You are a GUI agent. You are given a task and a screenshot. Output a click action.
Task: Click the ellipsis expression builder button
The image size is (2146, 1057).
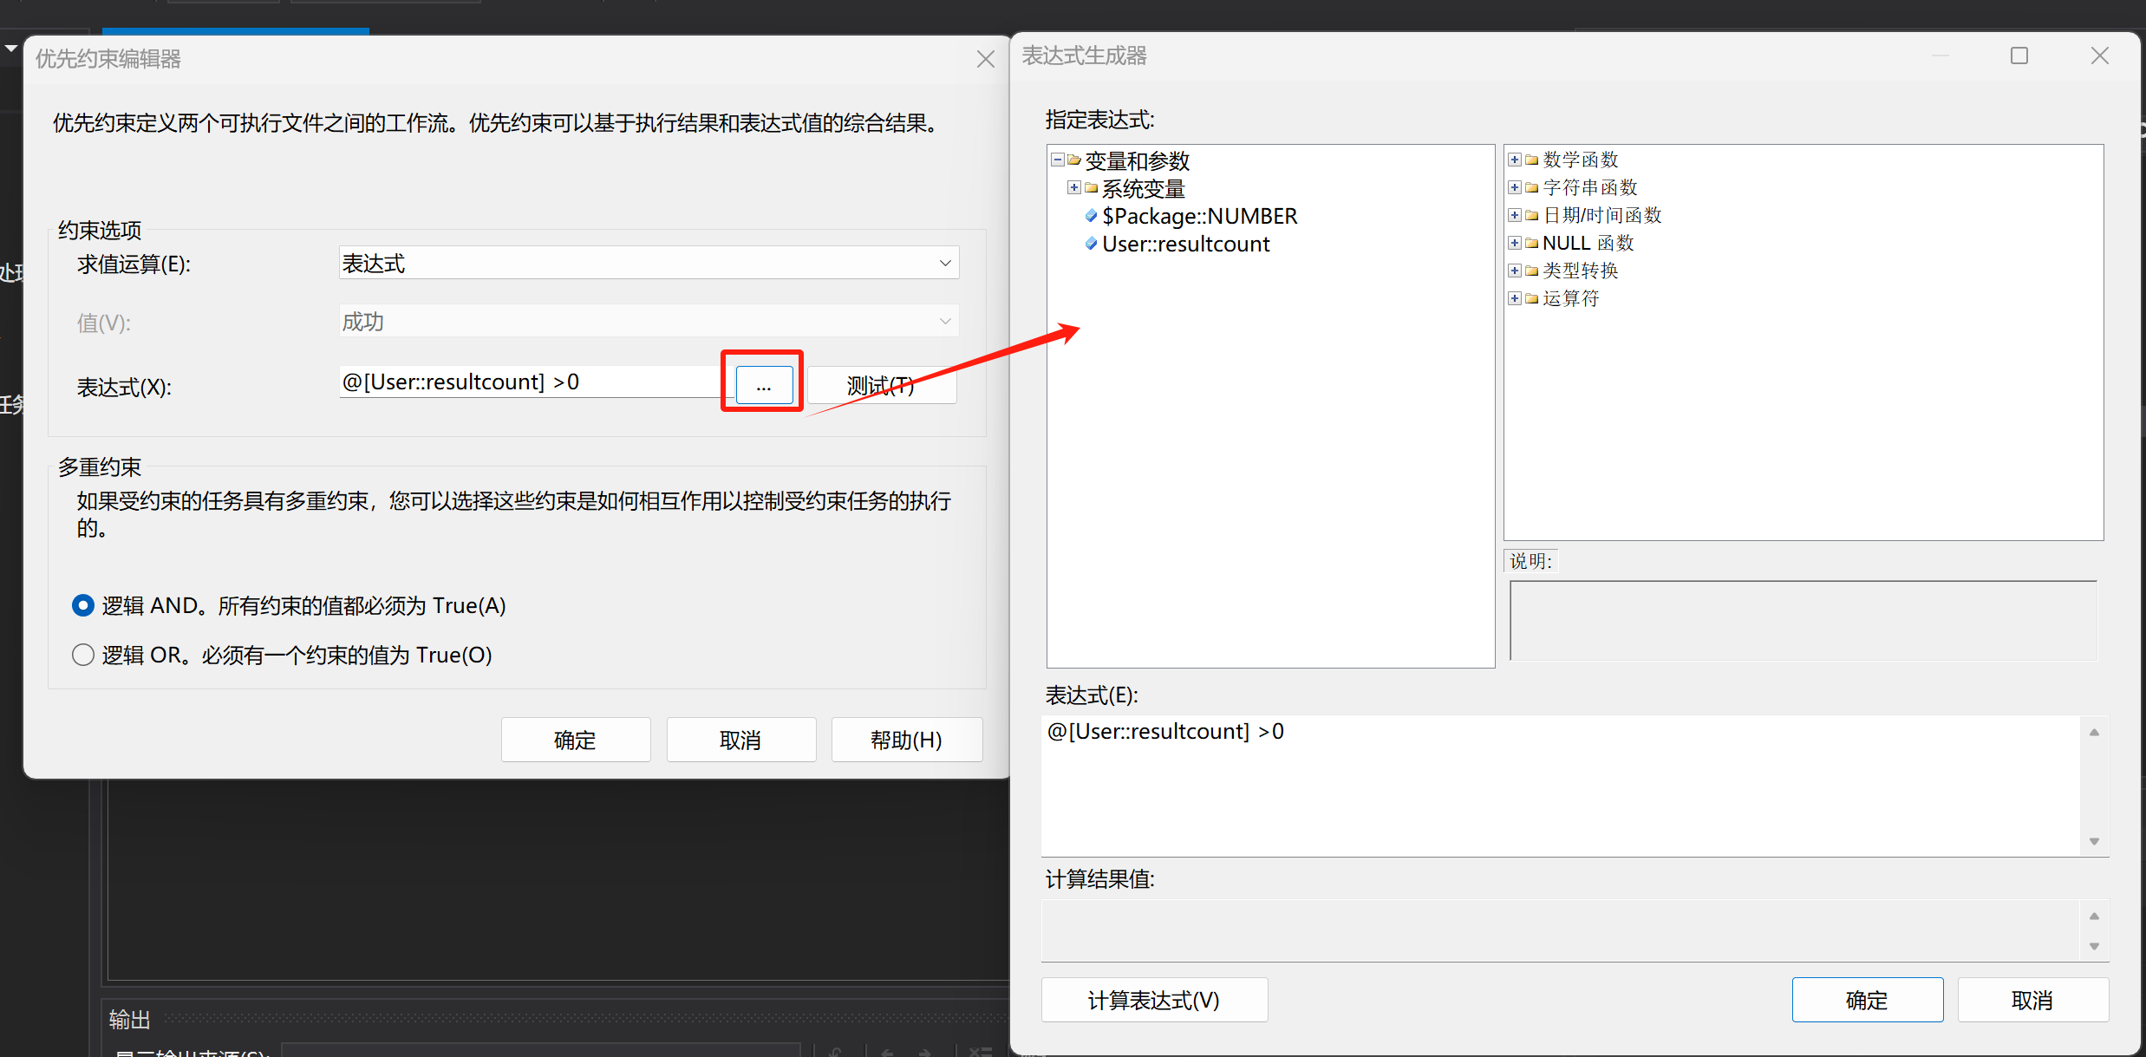coord(764,385)
